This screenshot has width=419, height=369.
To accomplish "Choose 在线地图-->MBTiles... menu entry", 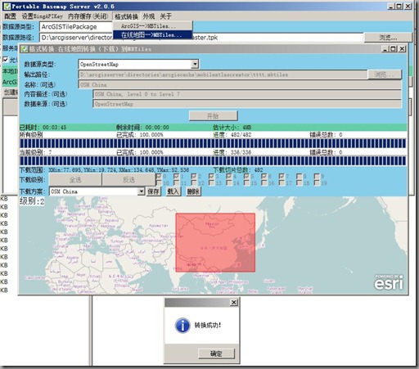I will pyautogui.click(x=152, y=34).
